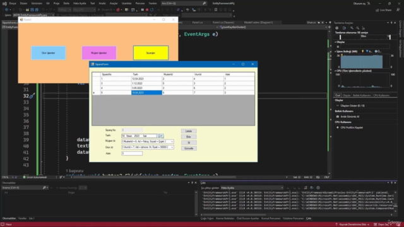Open the Görünüm menu
This screenshot has height=227, width=404.
coord(37,3)
